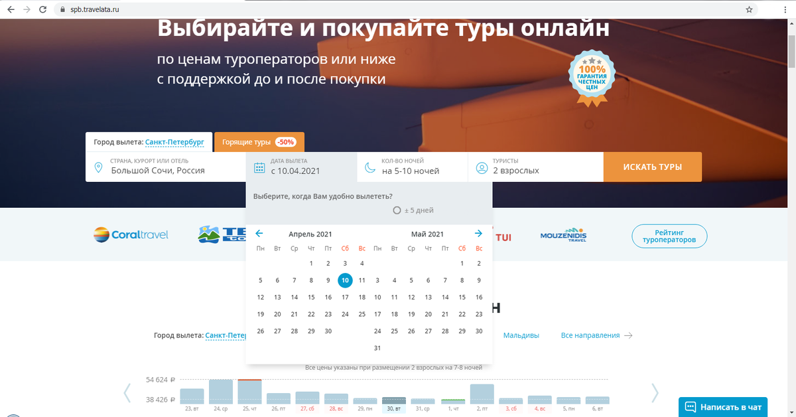Click the Апрель 2021 month heading
The width and height of the screenshot is (796, 417).
point(310,234)
